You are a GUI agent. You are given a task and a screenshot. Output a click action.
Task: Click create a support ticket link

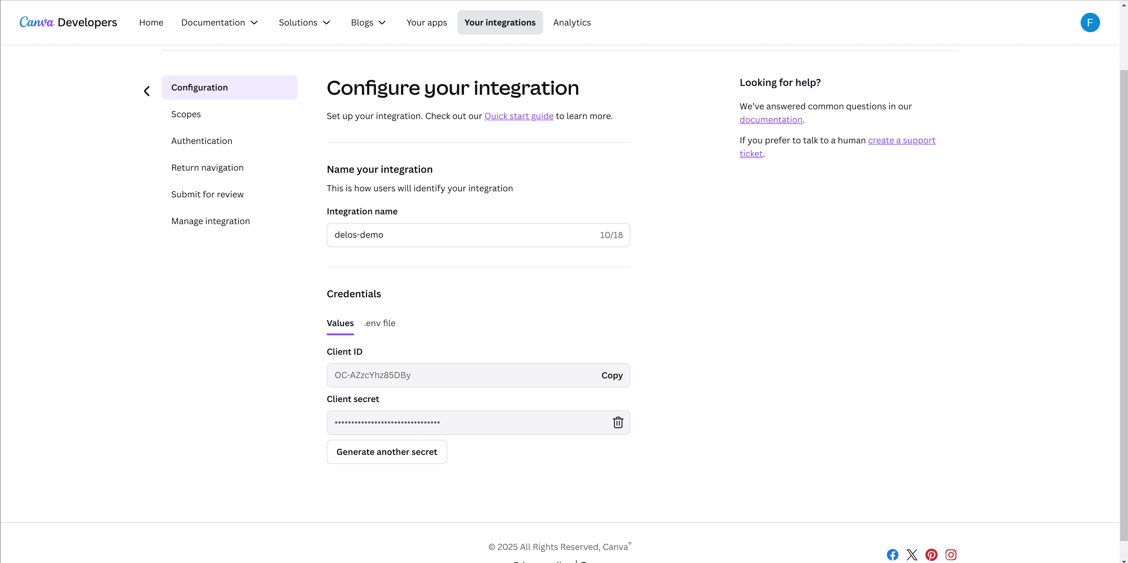pyautogui.click(x=901, y=141)
